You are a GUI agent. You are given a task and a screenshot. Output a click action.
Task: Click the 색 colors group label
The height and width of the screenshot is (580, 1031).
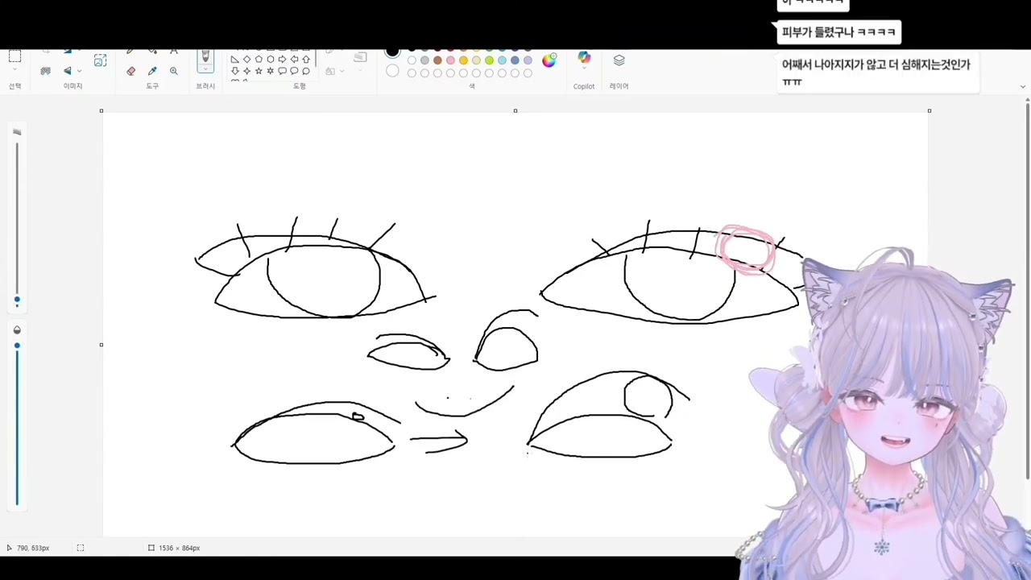click(472, 86)
